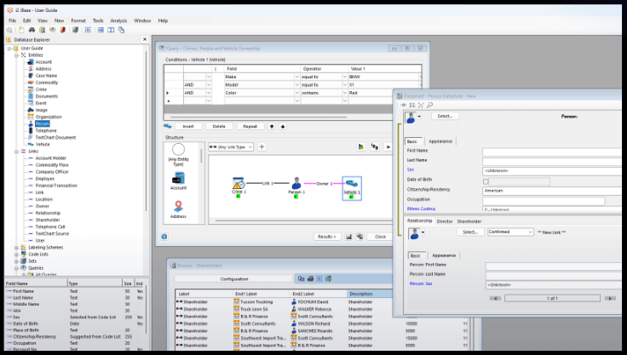Select Person 1 node in query structure
627x355 pixels.
(296, 186)
